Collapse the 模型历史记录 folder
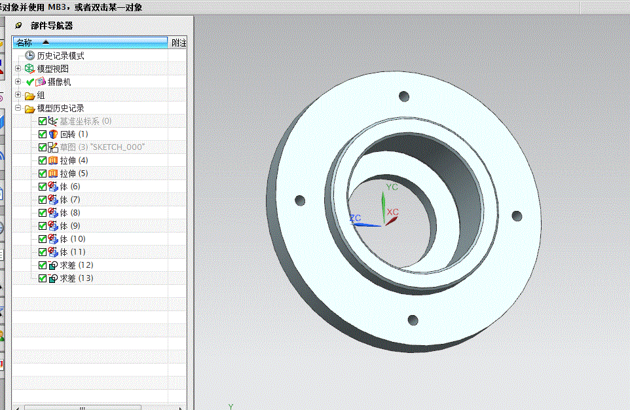This screenshot has height=410, width=630. coord(18,107)
